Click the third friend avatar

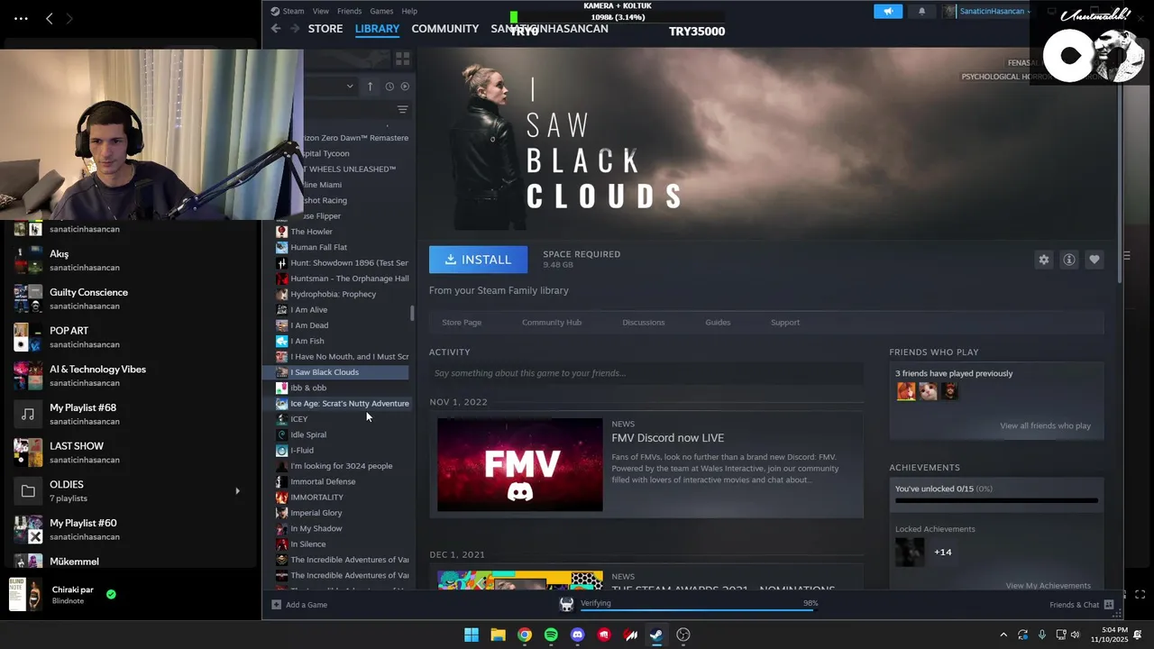point(949,391)
